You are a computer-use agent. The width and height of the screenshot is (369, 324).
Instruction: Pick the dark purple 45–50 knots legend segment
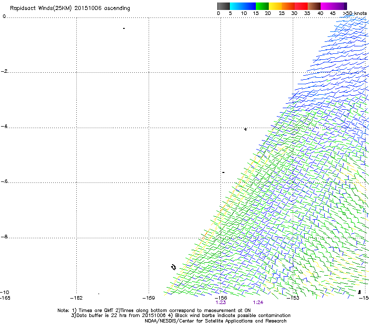point(340,6)
